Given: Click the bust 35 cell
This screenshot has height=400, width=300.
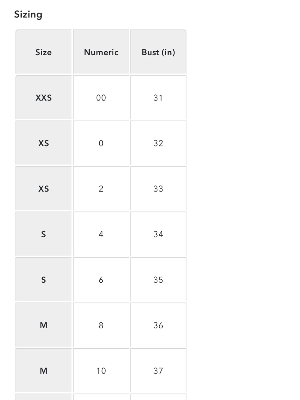Looking at the screenshot, I should tap(158, 279).
